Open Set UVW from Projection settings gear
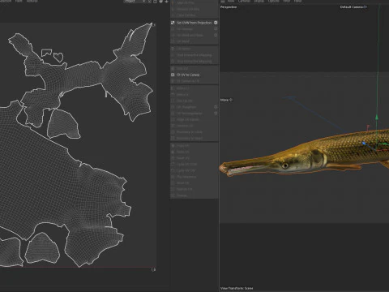 tap(216, 23)
